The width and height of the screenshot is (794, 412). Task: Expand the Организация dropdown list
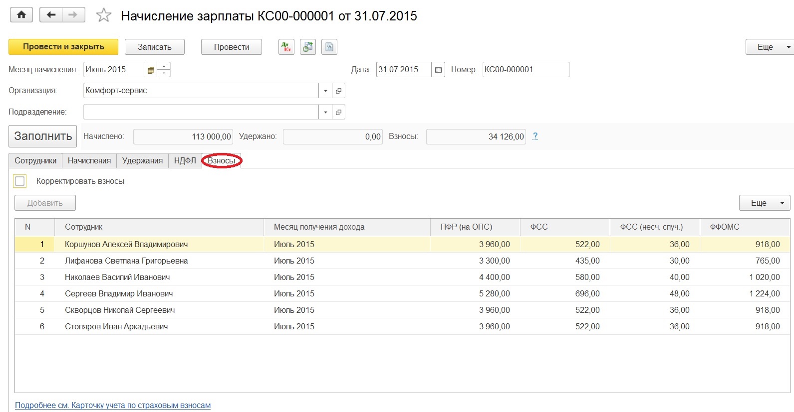pos(325,91)
